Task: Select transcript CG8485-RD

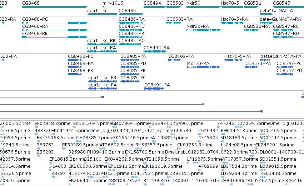Action: coord(132,26)
